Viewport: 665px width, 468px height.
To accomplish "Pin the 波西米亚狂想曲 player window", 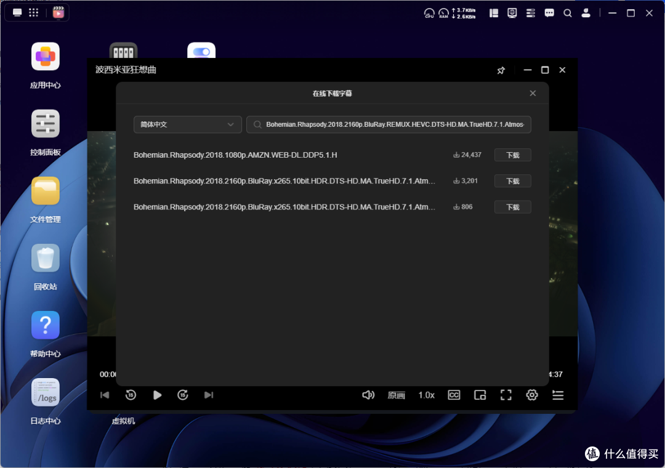I will (x=501, y=70).
